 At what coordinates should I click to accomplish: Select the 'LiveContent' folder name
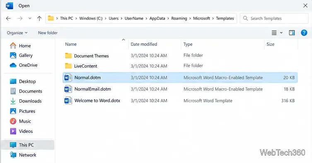coord(85,66)
